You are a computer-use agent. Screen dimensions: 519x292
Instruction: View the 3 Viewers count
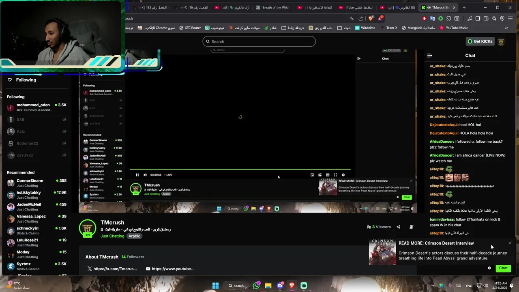click(x=379, y=227)
